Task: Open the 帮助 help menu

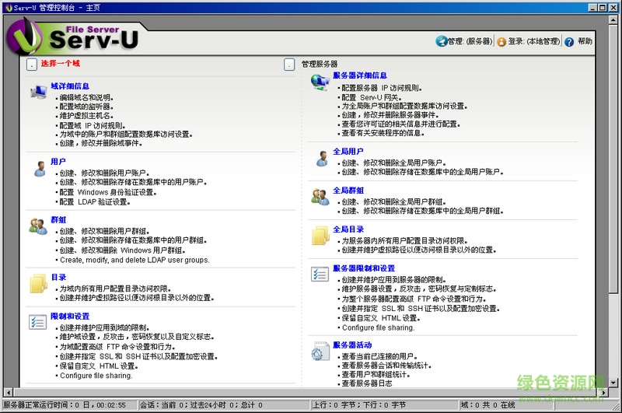Action: [578, 41]
